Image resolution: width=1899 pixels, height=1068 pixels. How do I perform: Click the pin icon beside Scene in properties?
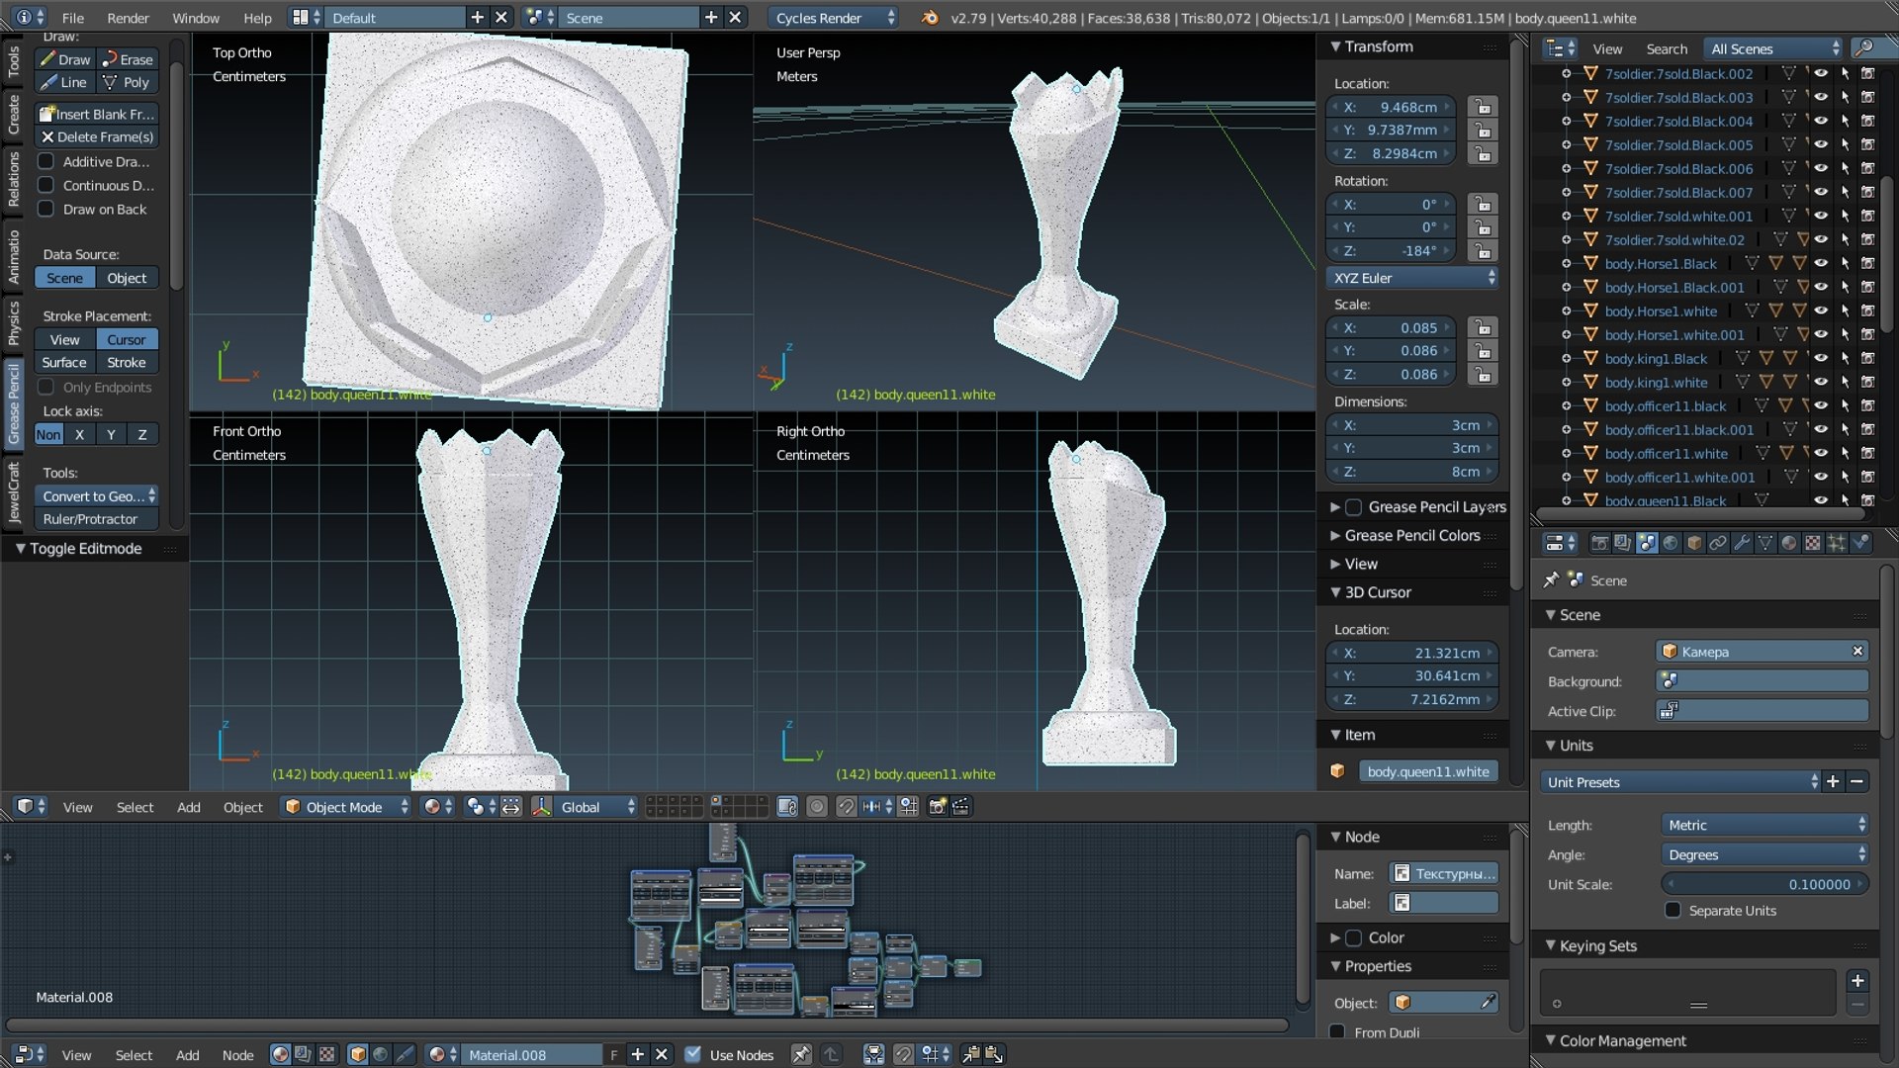[1551, 580]
